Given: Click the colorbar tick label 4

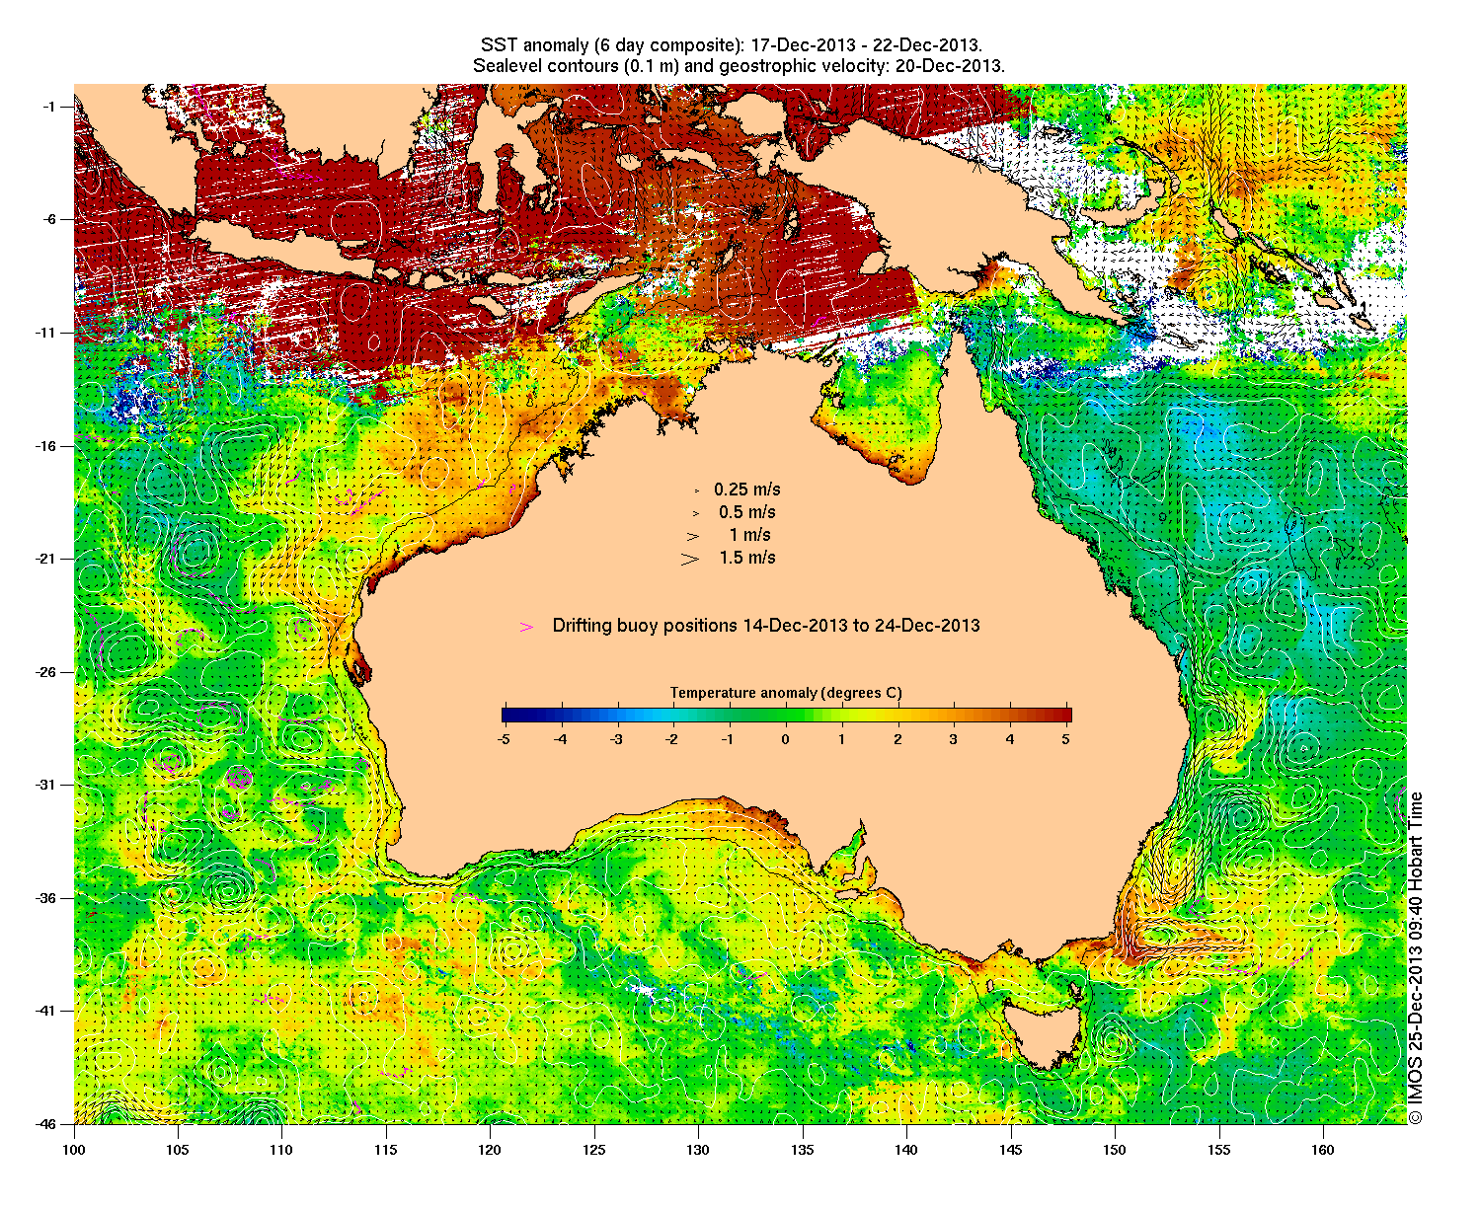Looking at the screenshot, I should (1010, 738).
